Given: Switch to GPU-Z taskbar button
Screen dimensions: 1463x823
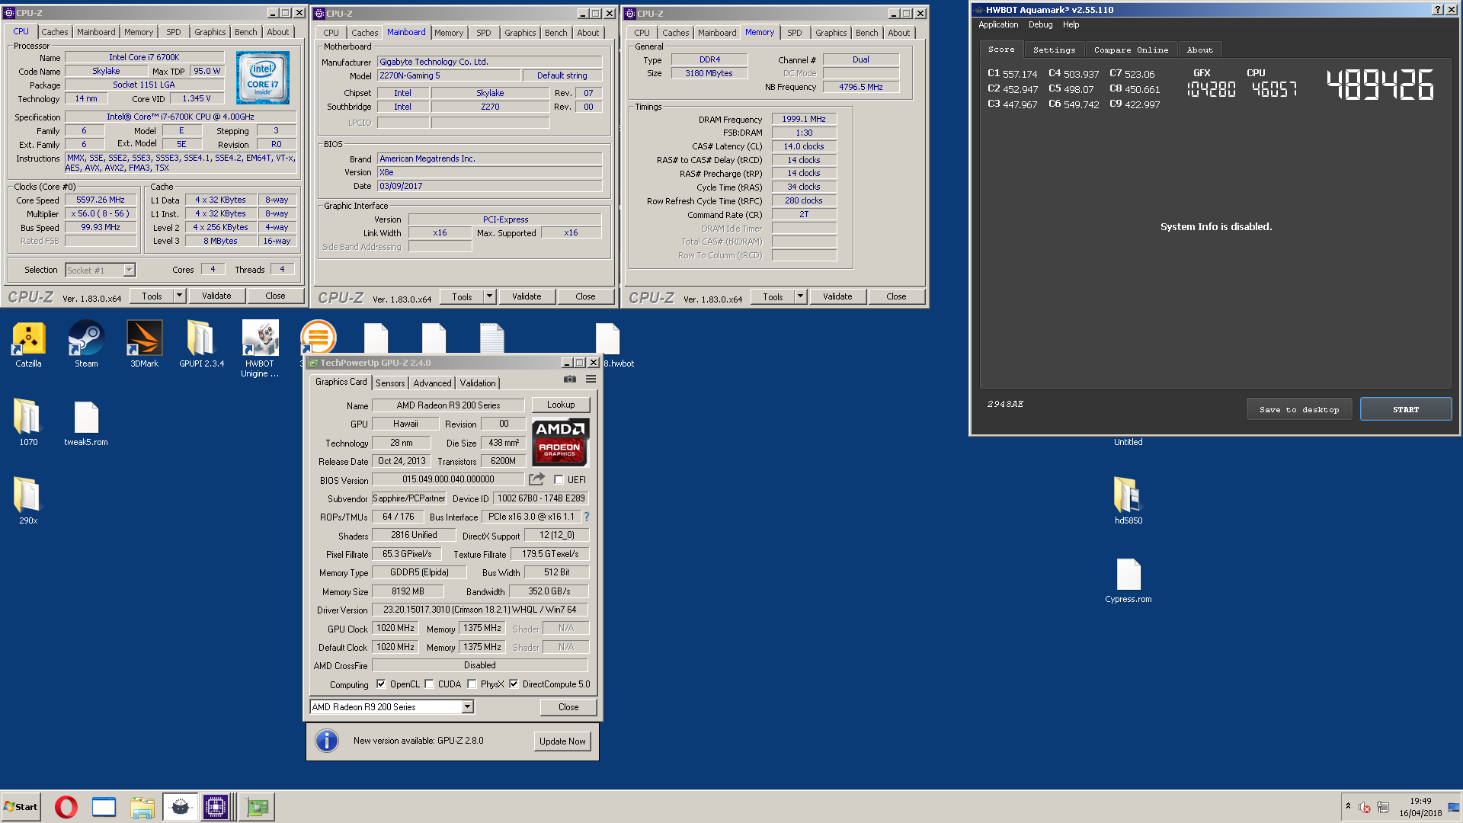Looking at the screenshot, I should click(258, 807).
